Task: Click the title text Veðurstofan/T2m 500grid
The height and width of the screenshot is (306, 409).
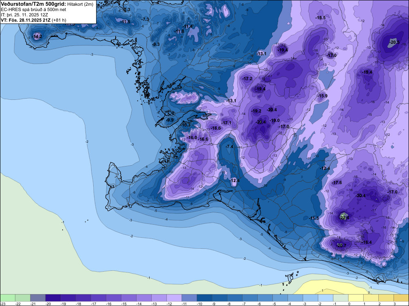Action: 34,4
